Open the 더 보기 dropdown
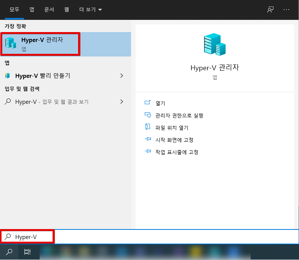This screenshot has height=260, width=299. [91, 10]
